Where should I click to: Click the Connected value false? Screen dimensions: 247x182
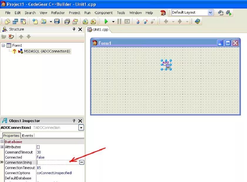point(41,157)
